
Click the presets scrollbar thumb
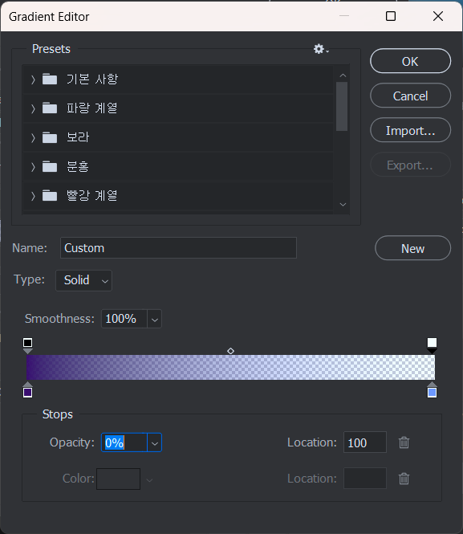pyautogui.click(x=342, y=106)
